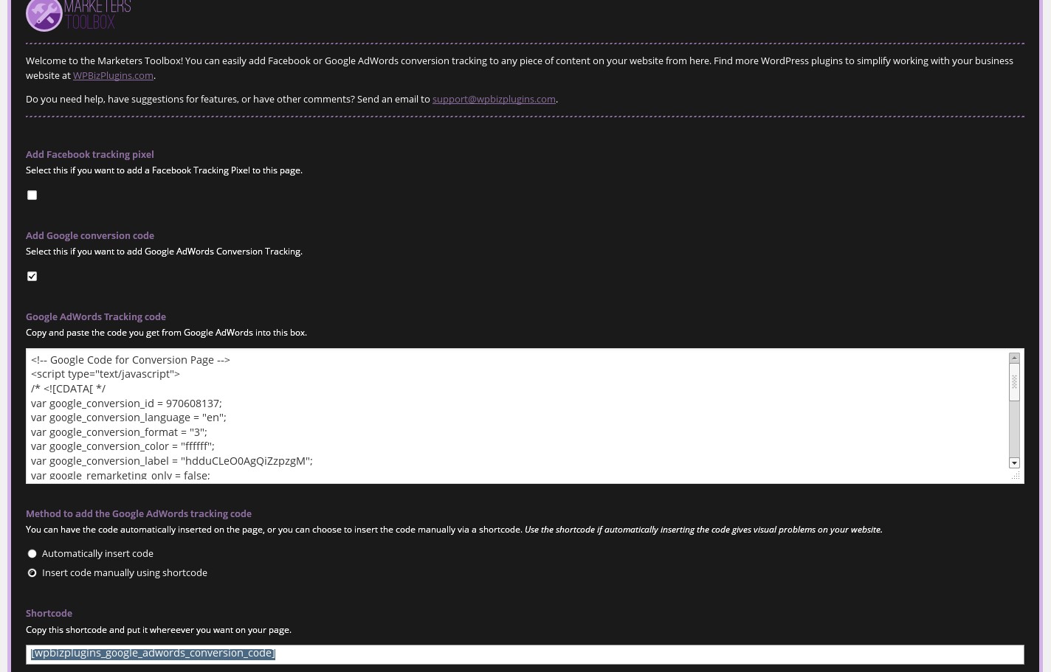Open the WPBizPlugins.com link
Viewport: 1051px width, 672px height.
click(113, 75)
